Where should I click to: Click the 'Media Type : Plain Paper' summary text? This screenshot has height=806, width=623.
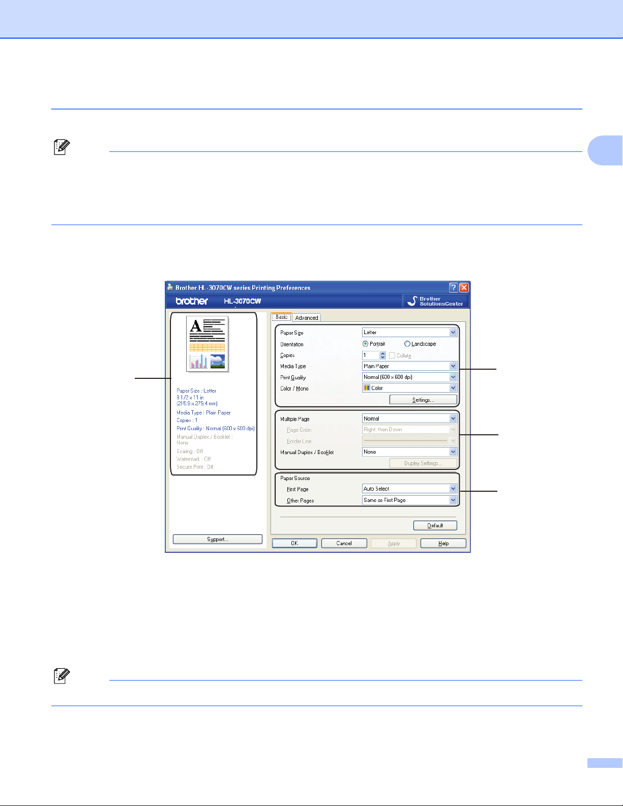[x=203, y=412]
